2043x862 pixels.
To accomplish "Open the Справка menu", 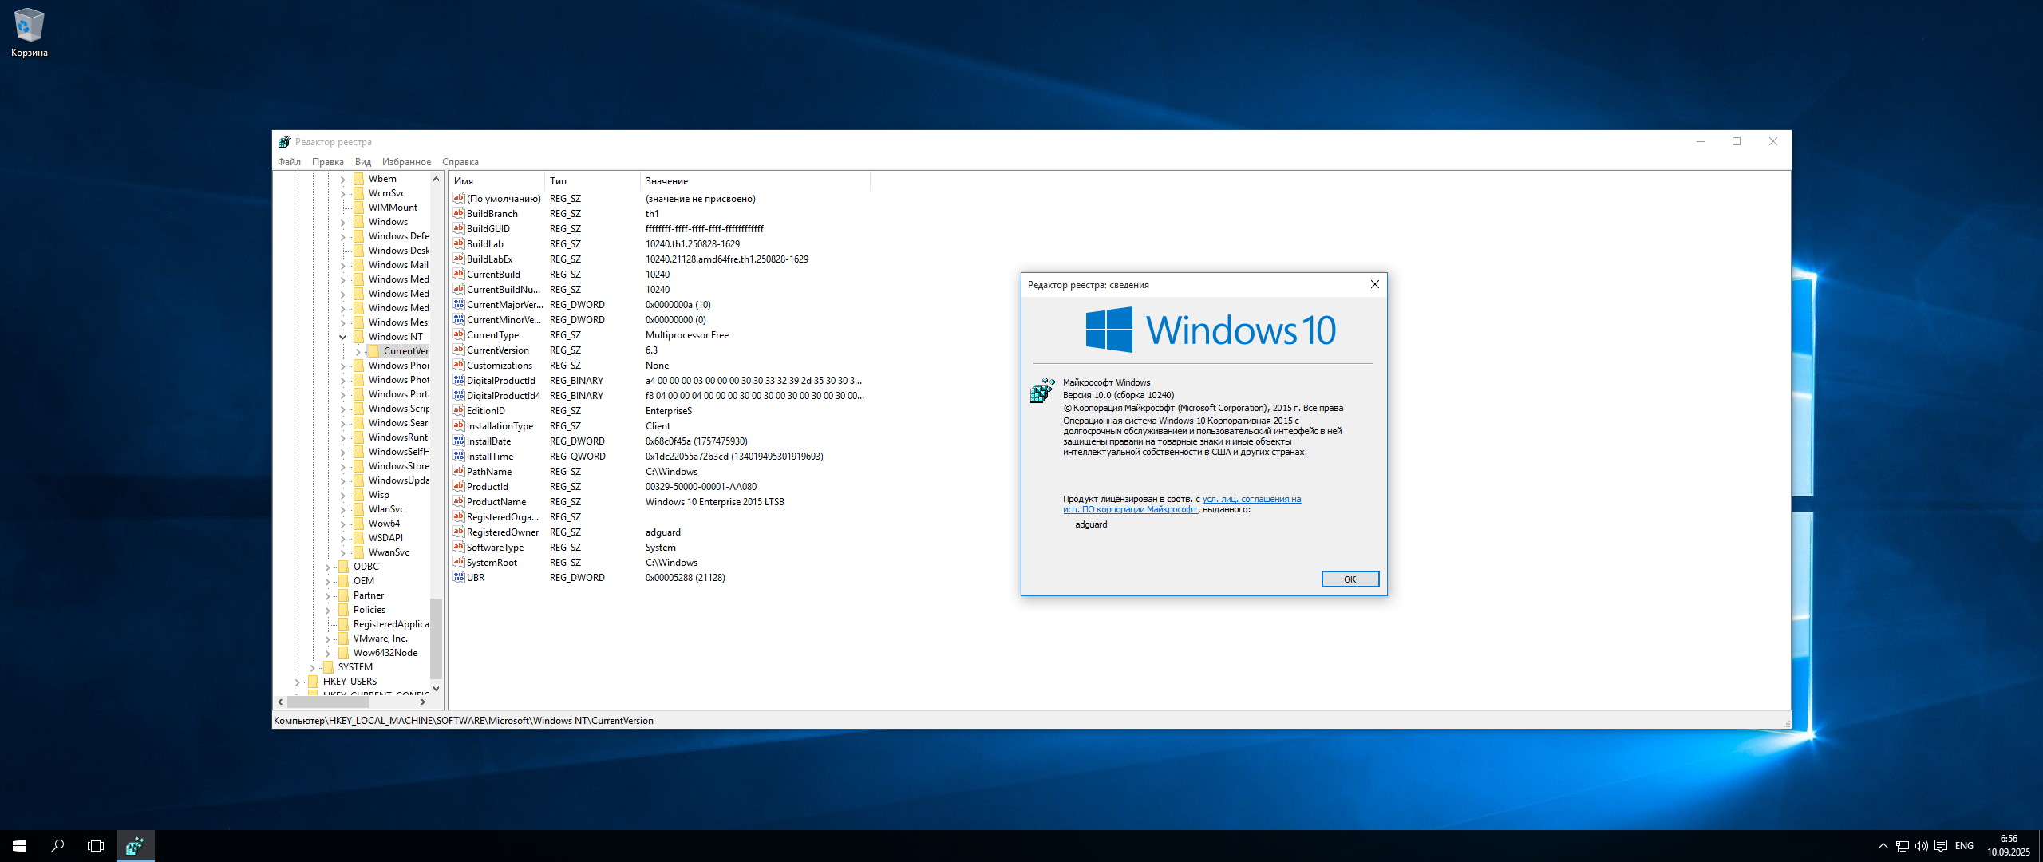I will [460, 162].
